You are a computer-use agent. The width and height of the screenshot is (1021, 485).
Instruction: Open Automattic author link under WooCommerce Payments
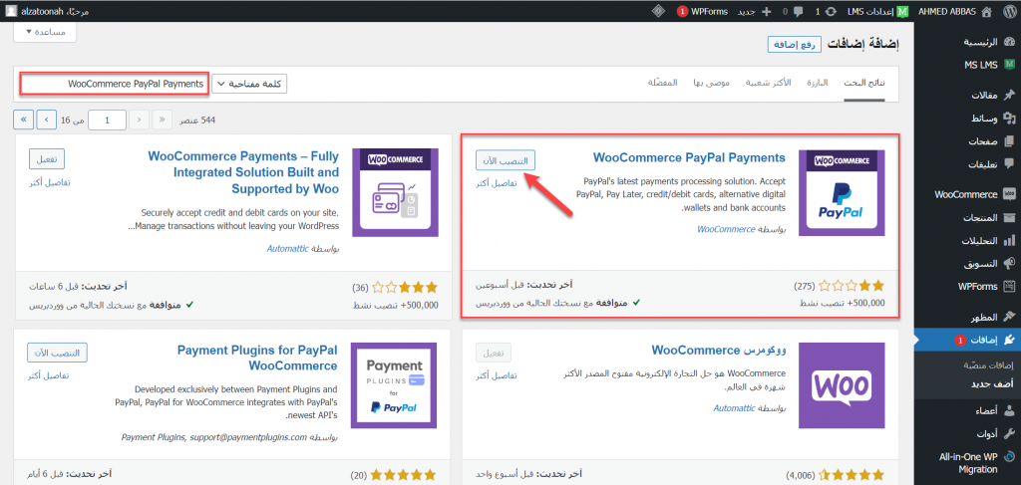coord(287,248)
